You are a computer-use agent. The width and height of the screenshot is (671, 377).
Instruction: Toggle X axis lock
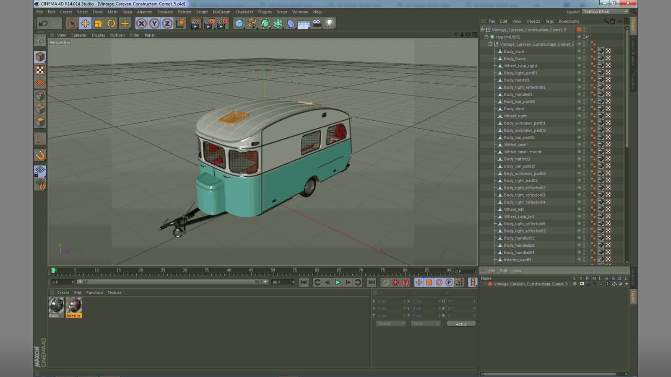141,23
